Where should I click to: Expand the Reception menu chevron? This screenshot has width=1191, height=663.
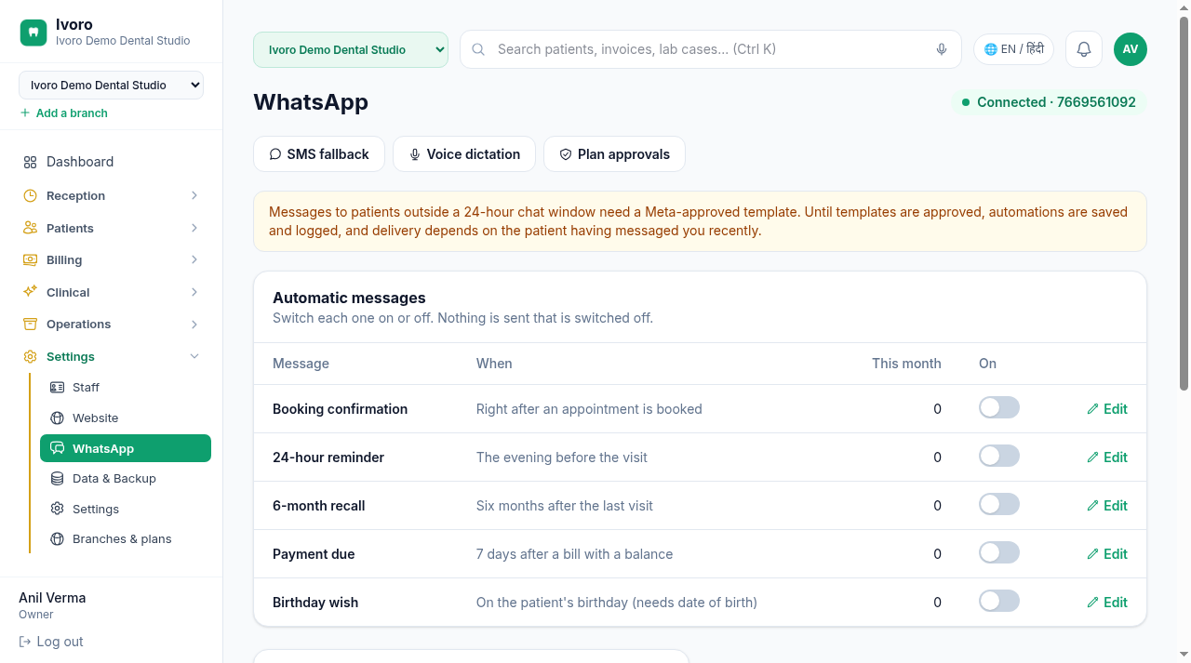[194, 195]
